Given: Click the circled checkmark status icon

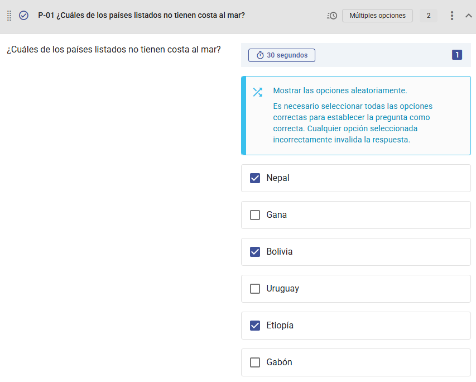Looking at the screenshot, I should (24, 16).
